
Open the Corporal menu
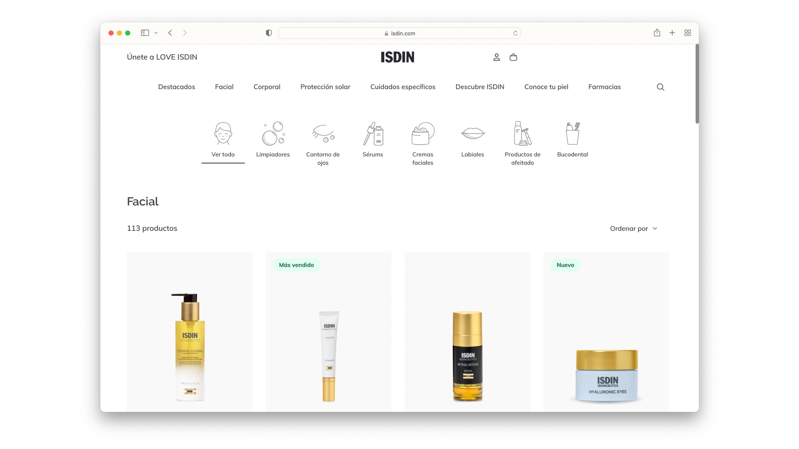coord(267,87)
